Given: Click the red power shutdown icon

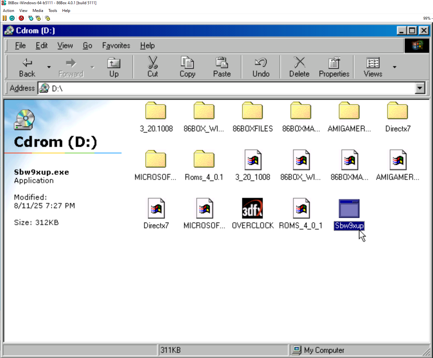Looking at the screenshot, I should point(21,18).
